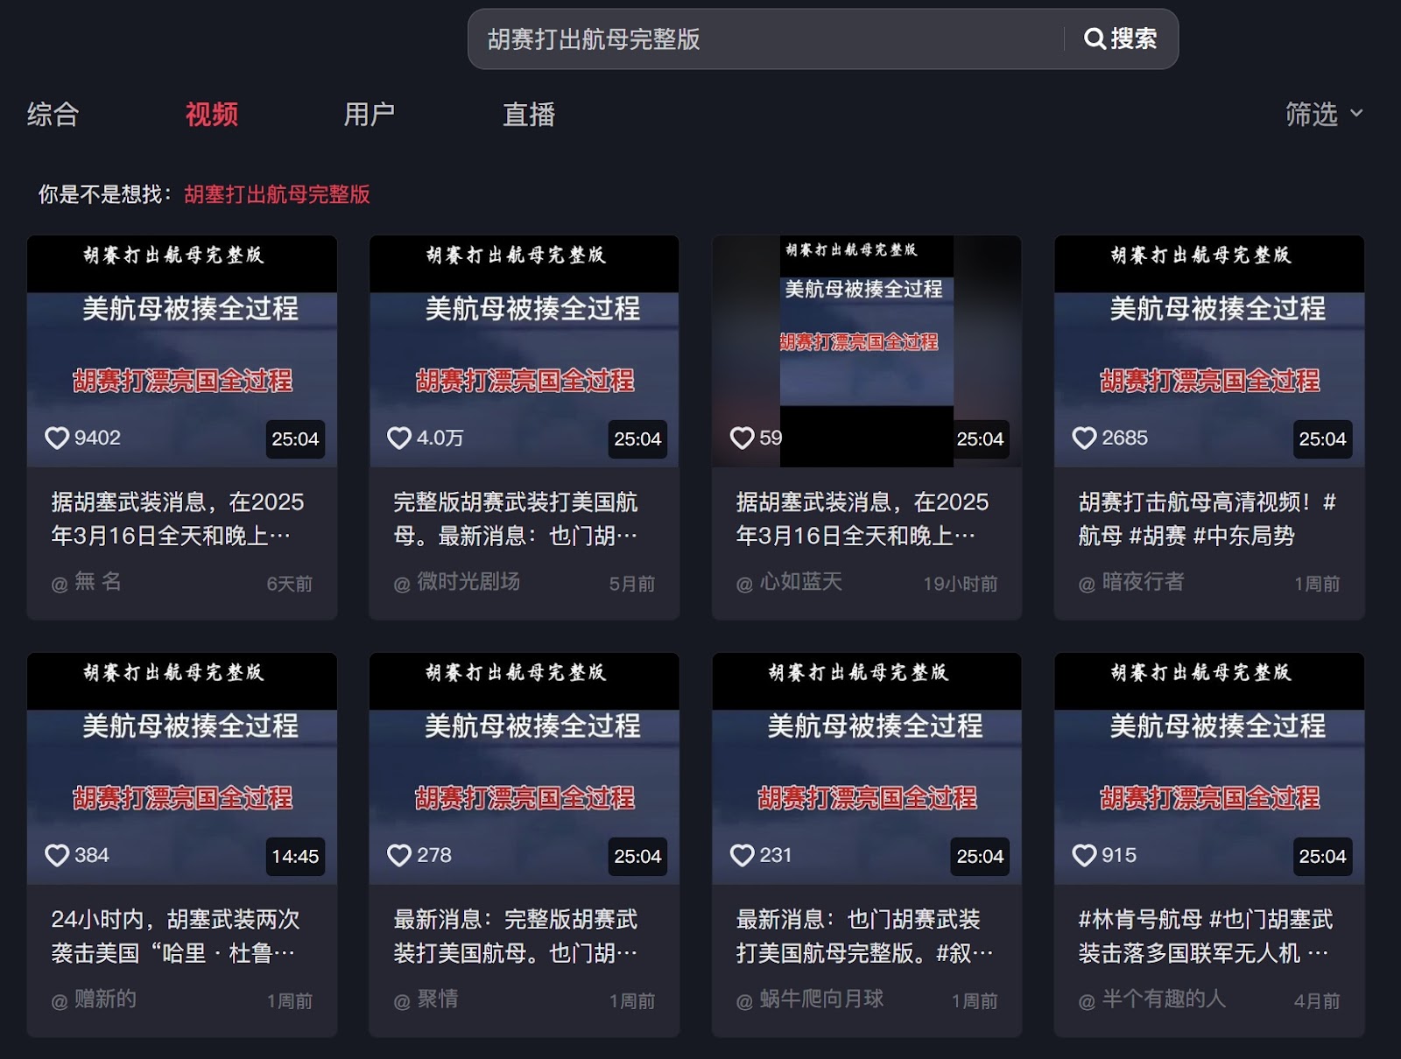
Task: Open the 用户 tab
Action: 369,114
